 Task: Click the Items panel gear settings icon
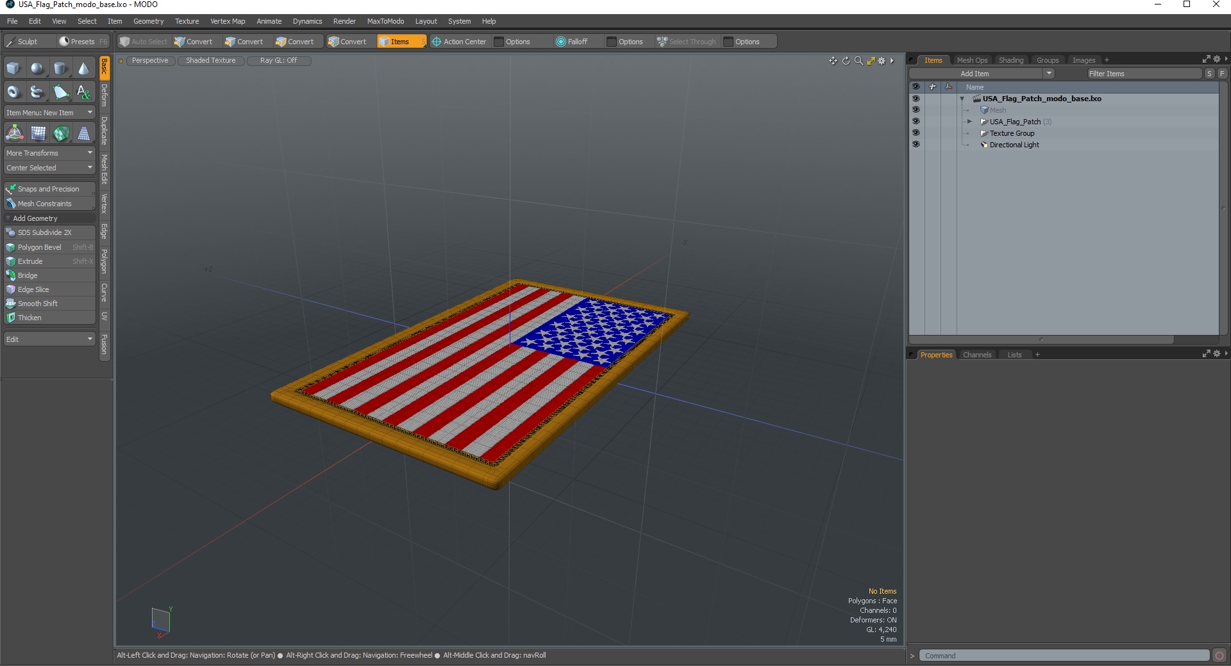point(1217,59)
